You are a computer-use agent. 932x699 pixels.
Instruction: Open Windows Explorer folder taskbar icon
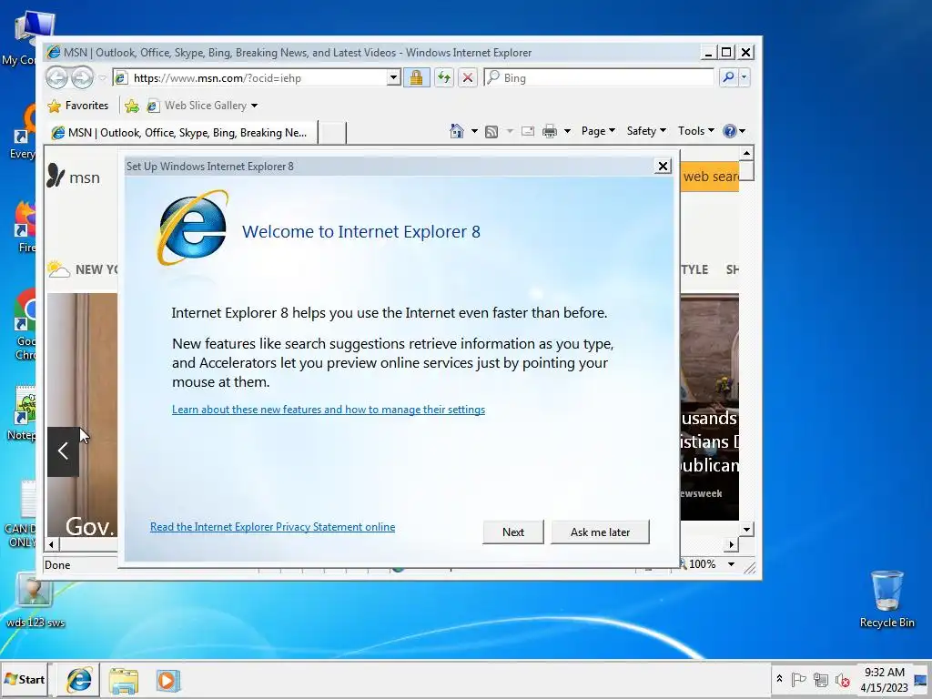123,681
